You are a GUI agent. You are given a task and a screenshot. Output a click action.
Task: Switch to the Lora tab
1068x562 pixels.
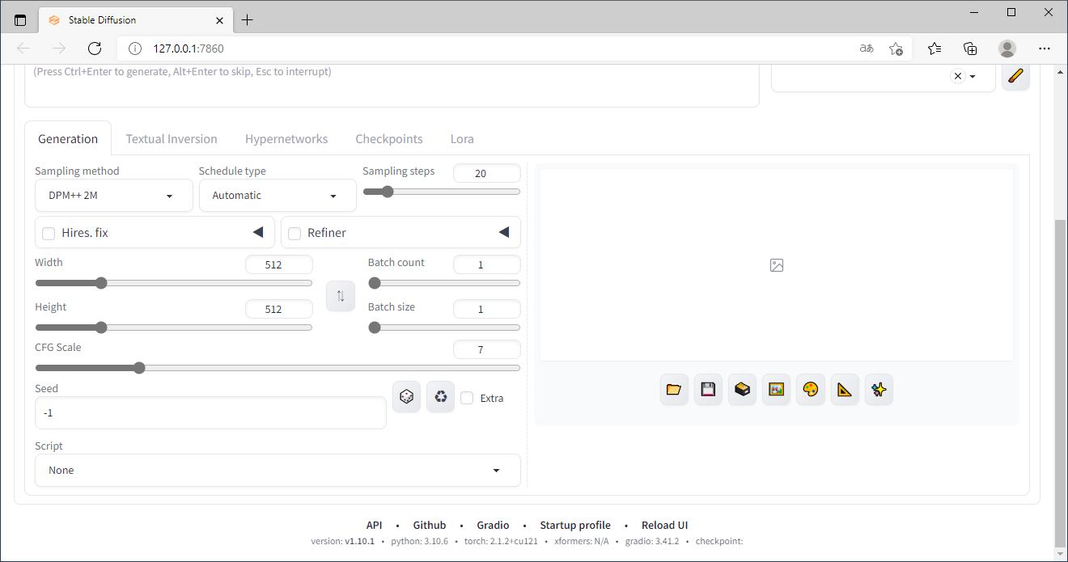[462, 139]
